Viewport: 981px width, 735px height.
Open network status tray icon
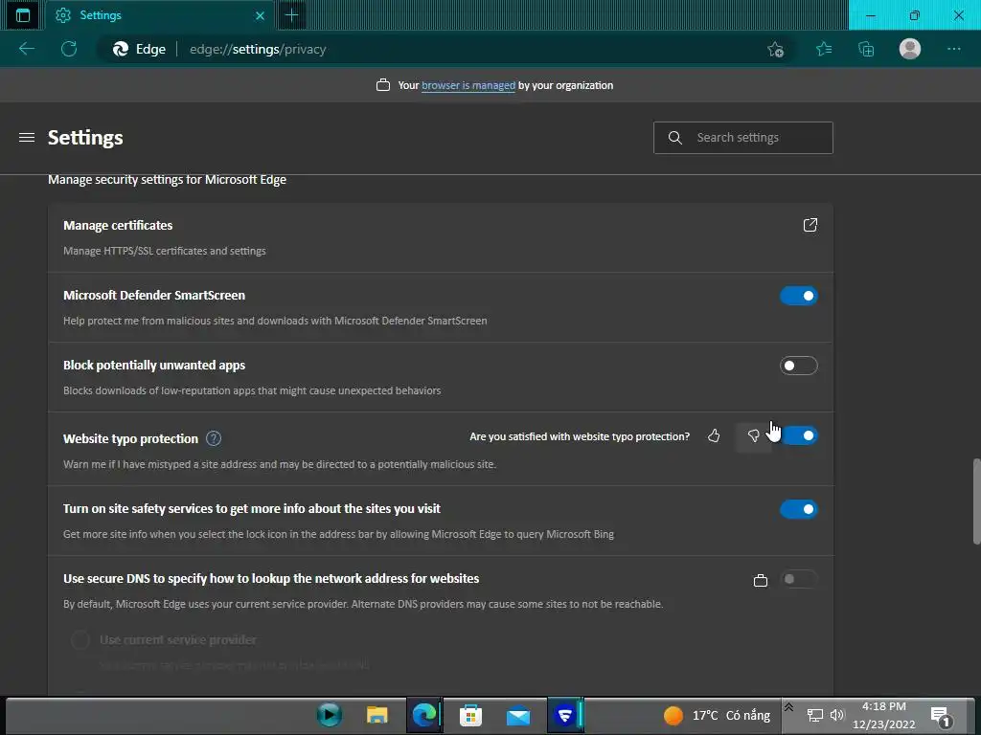[814, 716]
